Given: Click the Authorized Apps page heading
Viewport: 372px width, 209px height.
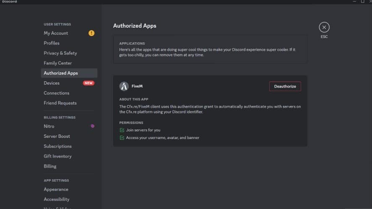Looking at the screenshot, I should (x=135, y=26).
